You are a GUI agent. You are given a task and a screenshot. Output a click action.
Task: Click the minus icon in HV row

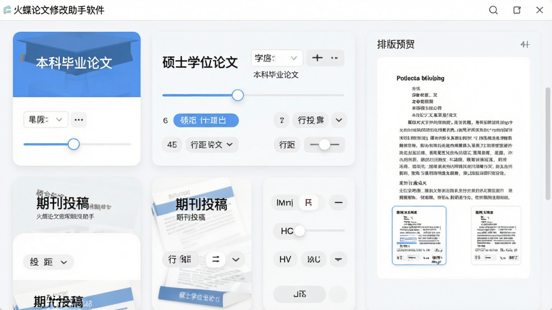point(339,259)
